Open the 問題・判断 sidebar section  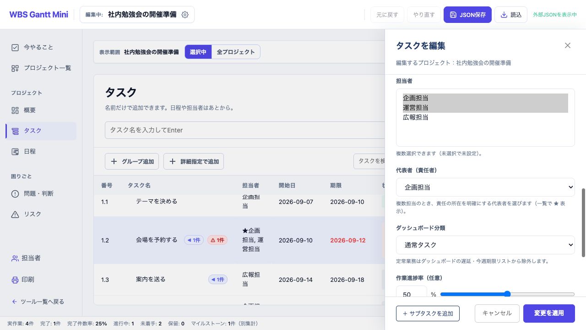pyautogui.click(x=41, y=193)
